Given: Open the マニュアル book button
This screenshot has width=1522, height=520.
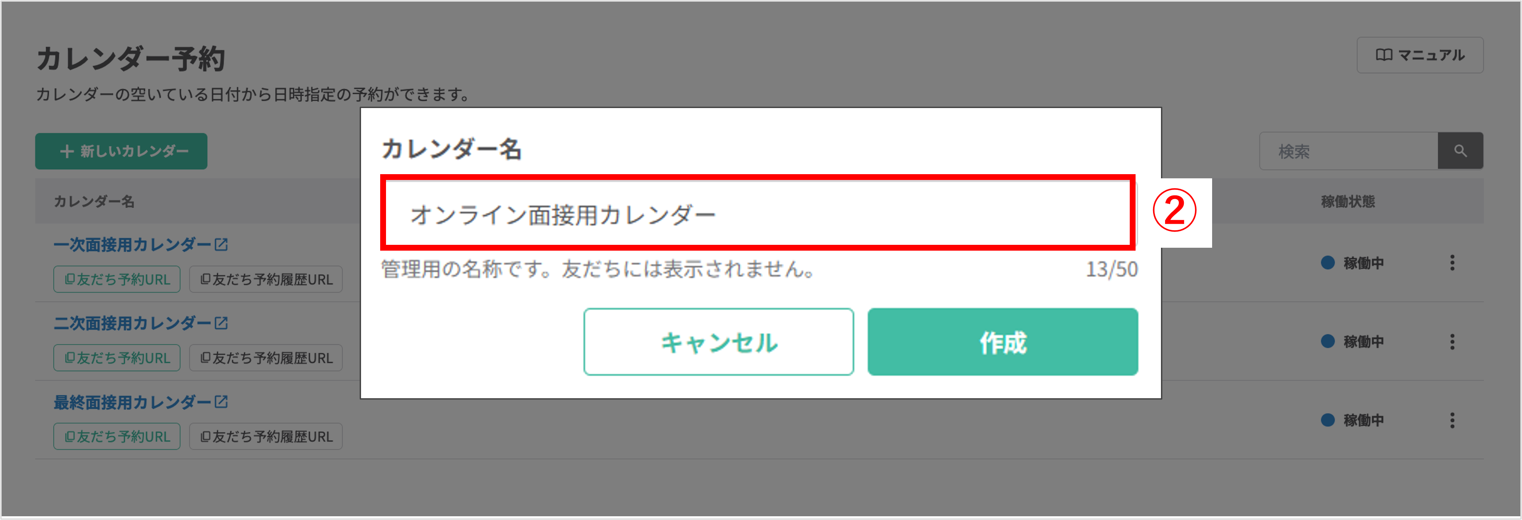Looking at the screenshot, I should pyautogui.click(x=1420, y=55).
